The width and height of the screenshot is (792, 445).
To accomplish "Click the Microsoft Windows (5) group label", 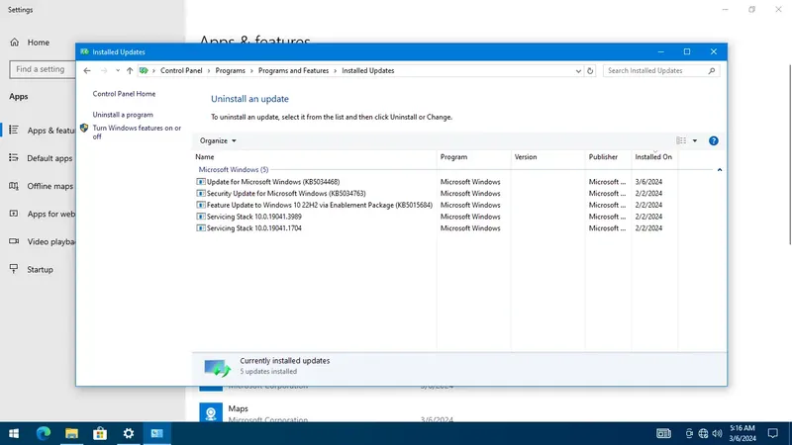I will (234, 169).
